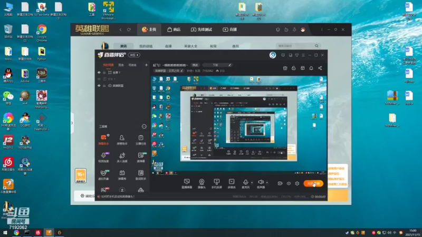Click the 16+ age rating badge
The height and width of the screenshot is (237, 422).
click(x=81, y=176)
